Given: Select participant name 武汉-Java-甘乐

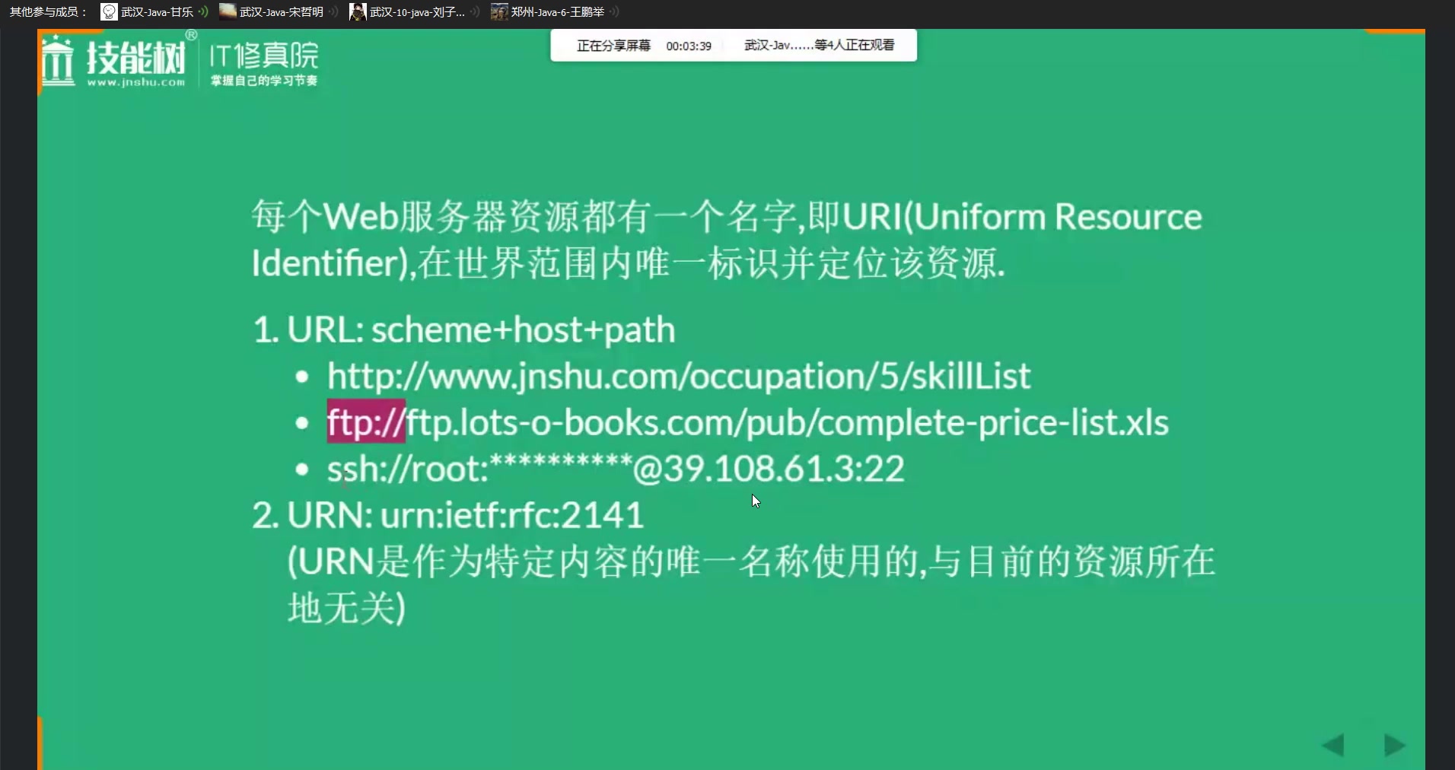Looking at the screenshot, I should (x=157, y=12).
